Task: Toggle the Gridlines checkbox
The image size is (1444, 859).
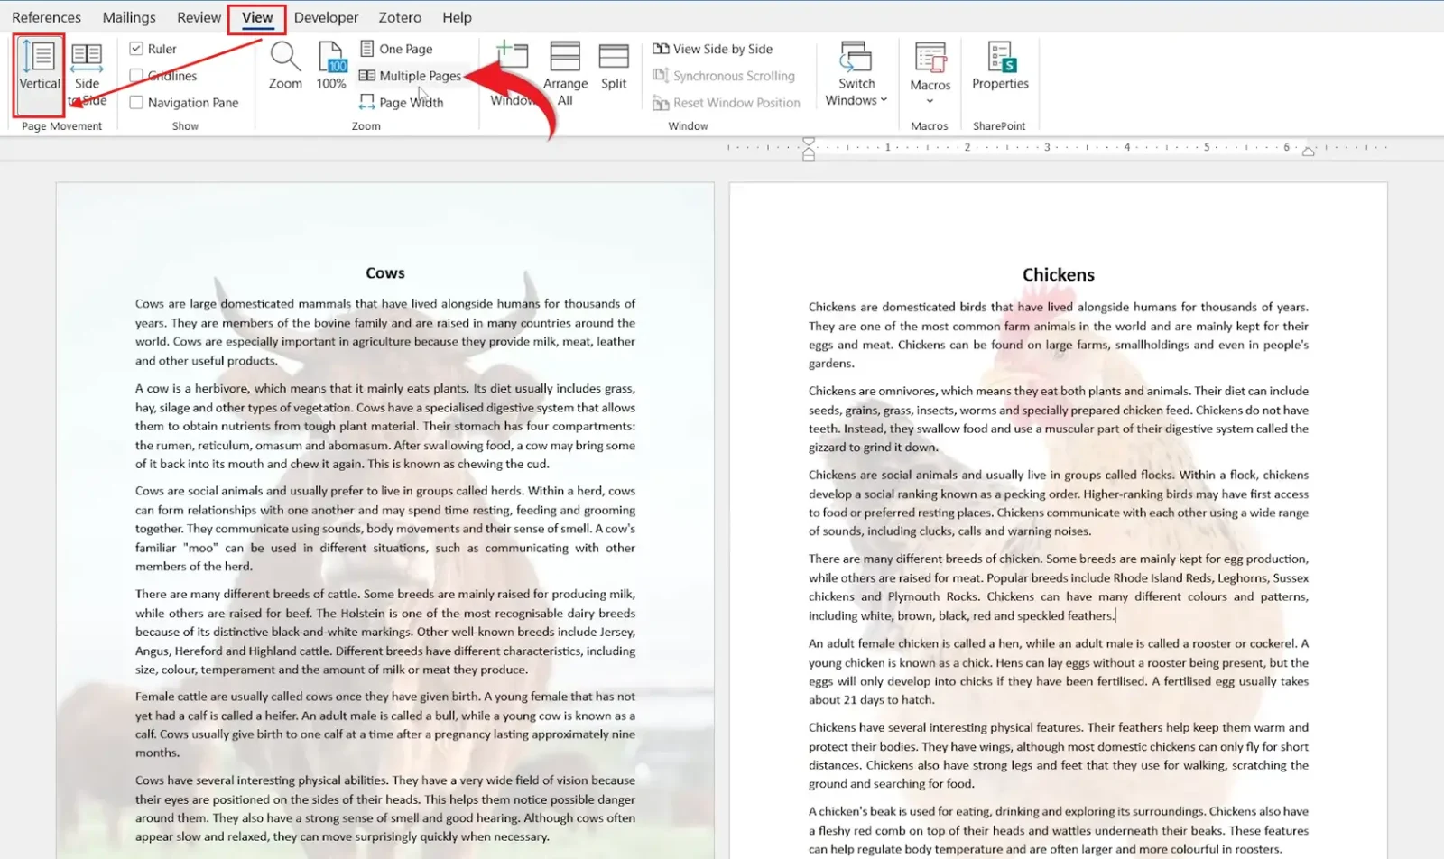Action: 136,76
